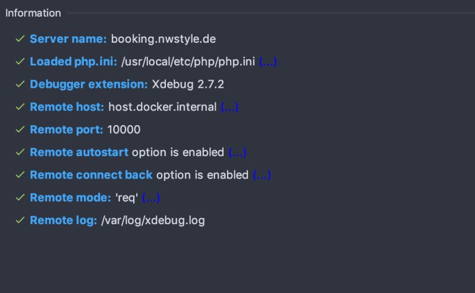Click the Debugger extension label
Image resolution: width=475 pixels, height=293 pixels.
coord(89,84)
